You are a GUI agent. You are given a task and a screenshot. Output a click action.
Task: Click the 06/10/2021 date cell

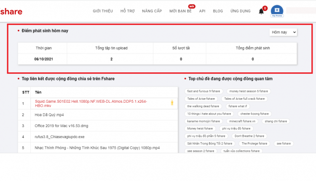pyautogui.click(x=43, y=59)
